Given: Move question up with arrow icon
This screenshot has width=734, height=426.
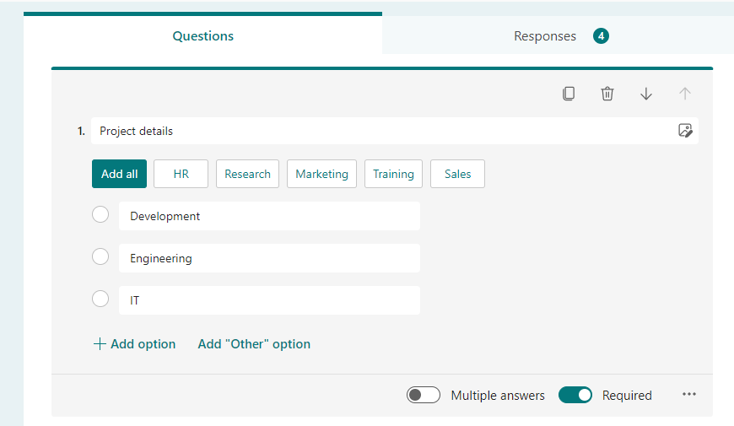Looking at the screenshot, I should pyautogui.click(x=685, y=94).
